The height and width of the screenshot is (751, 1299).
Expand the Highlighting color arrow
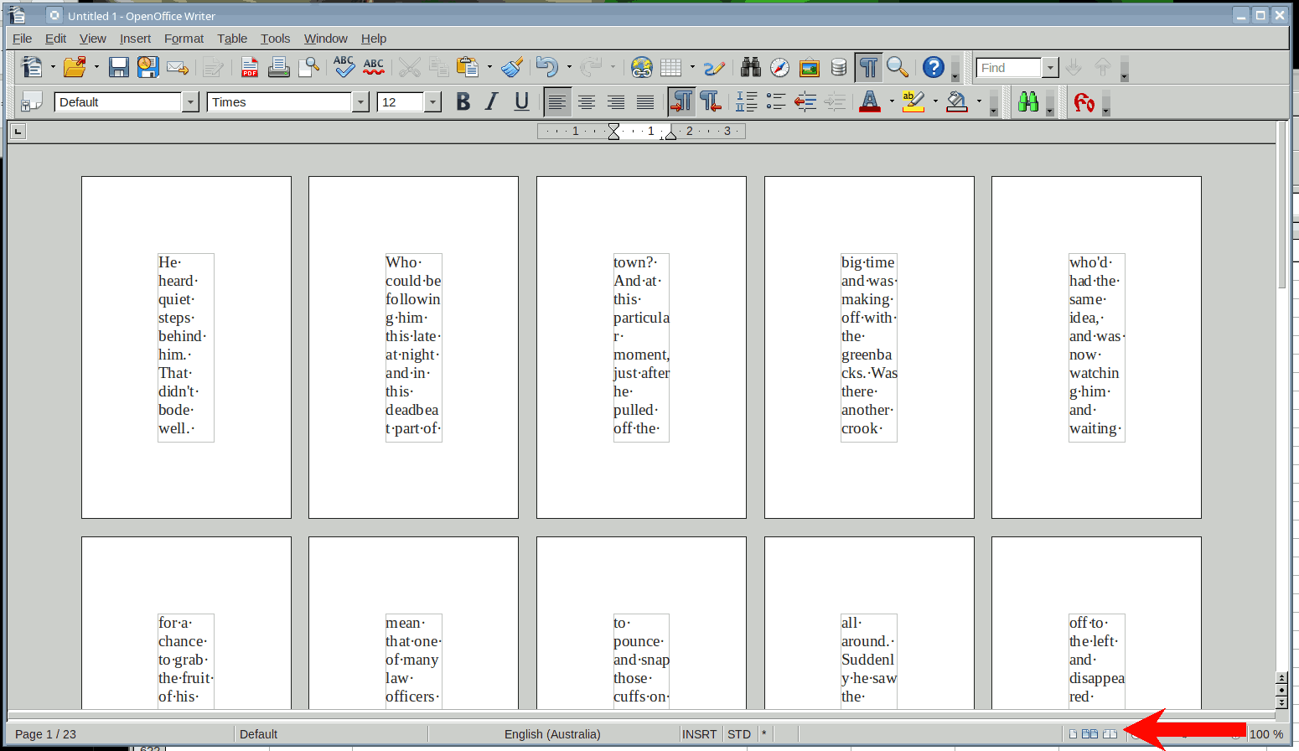(x=935, y=101)
